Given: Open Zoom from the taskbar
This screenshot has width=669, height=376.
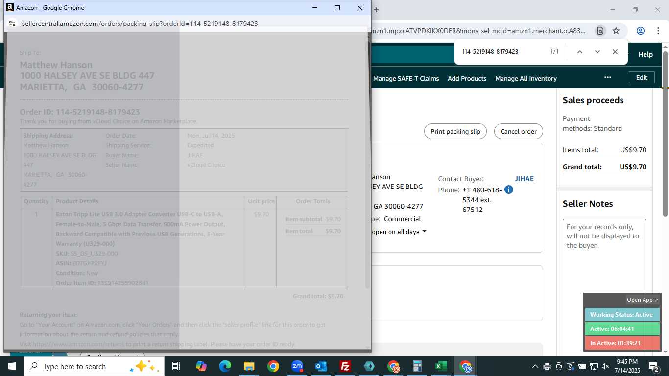Looking at the screenshot, I should click(x=297, y=366).
